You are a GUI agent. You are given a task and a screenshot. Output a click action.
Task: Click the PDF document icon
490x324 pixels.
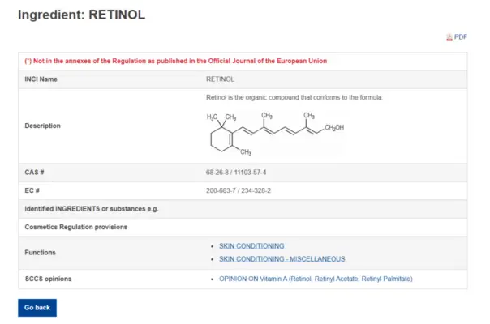click(449, 37)
